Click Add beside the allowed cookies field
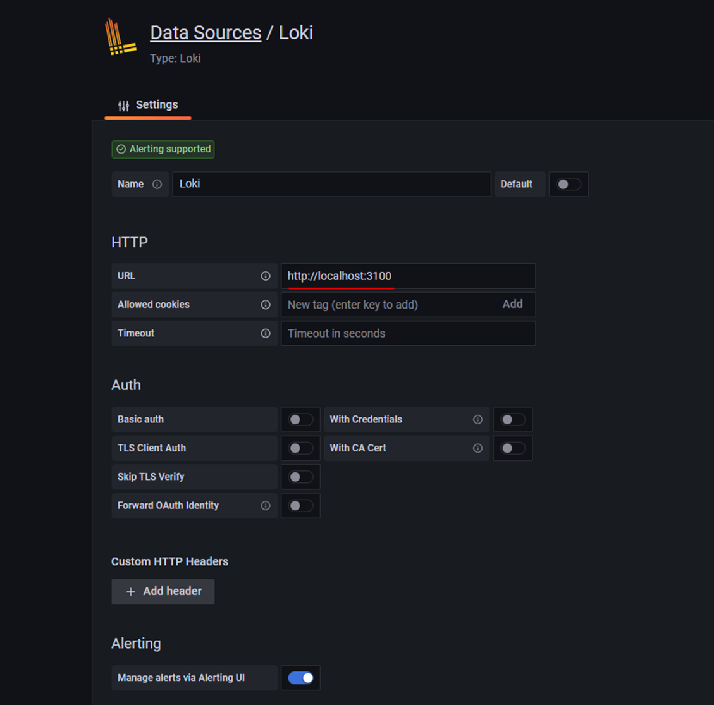 point(512,304)
